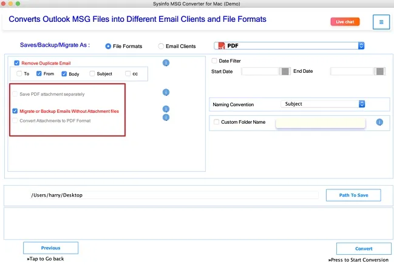Open End Date calendar picker
Screen dimensions: 394x267
pos(379,72)
